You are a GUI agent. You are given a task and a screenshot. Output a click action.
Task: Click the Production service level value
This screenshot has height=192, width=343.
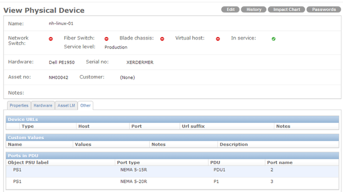[x=116, y=47]
